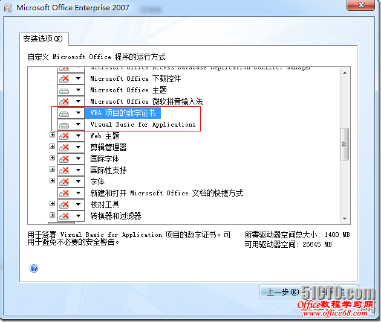381x322 pixels.
Task: Click the vertical scrollbar thumb in feature list
Action: click(345, 144)
